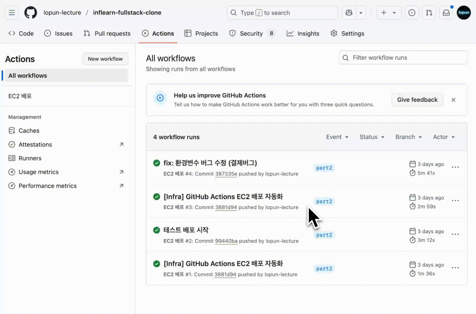Switch to the Code tab
476x314 pixels.
click(21, 33)
